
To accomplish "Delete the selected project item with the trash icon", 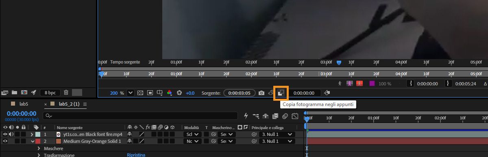I will coord(66,93).
